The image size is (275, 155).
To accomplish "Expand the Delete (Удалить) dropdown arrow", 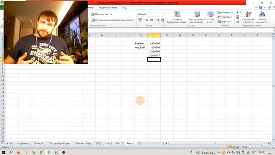I will point(231,17).
